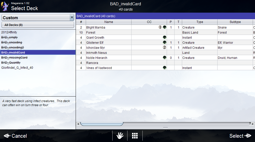
Task: Open the card grid view icon
Action: click(135, 136)
